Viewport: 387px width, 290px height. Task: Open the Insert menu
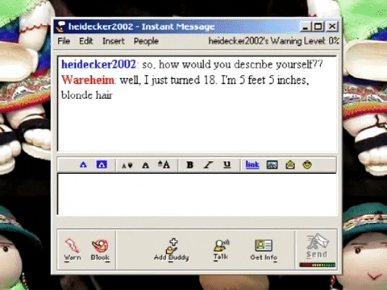114,41
